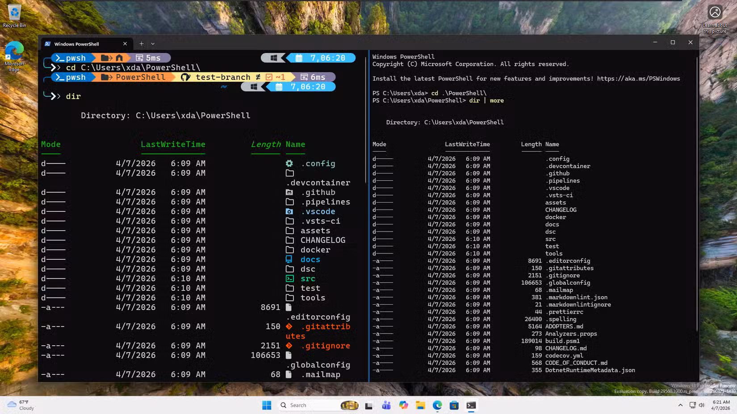This screenshot has height=414, width=737.
Task: Click the GitHub icon in the prompt
Action: click(185, 77)
